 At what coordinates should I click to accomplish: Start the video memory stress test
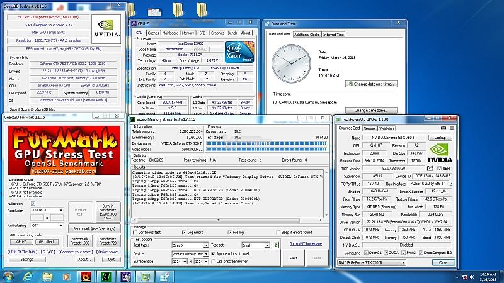293,258
